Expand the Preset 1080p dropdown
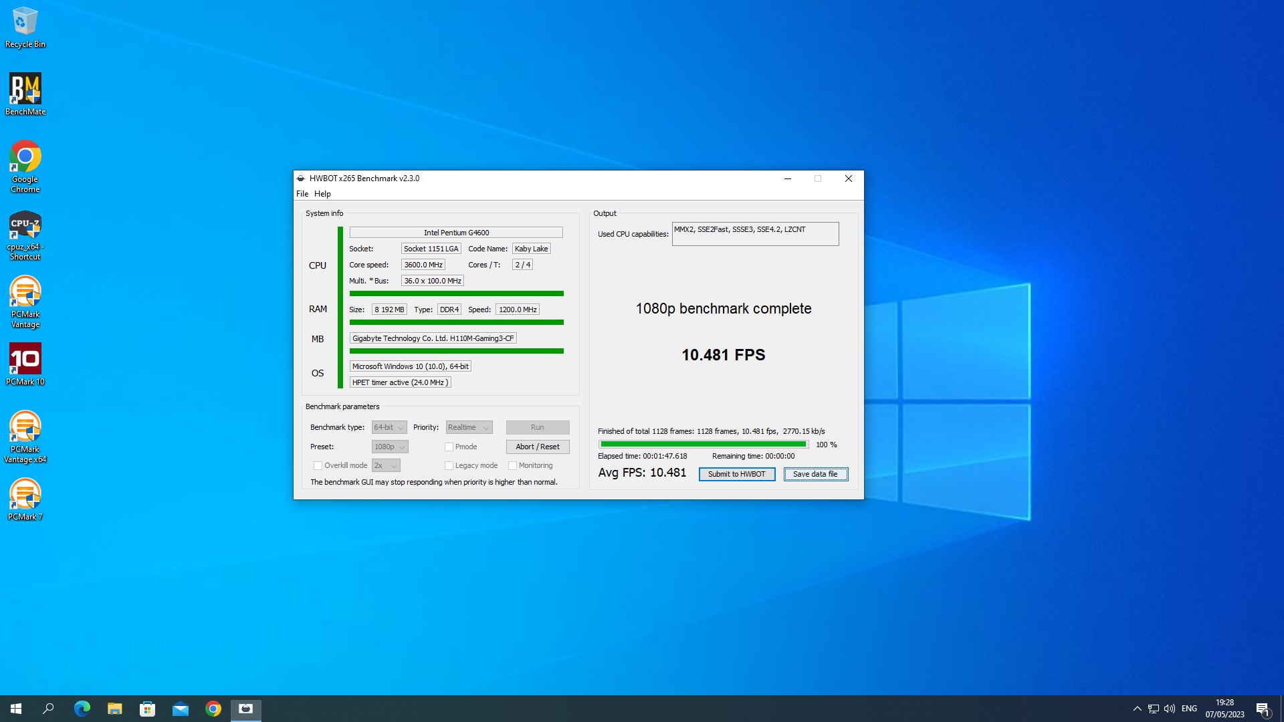 tap(390, 447)
